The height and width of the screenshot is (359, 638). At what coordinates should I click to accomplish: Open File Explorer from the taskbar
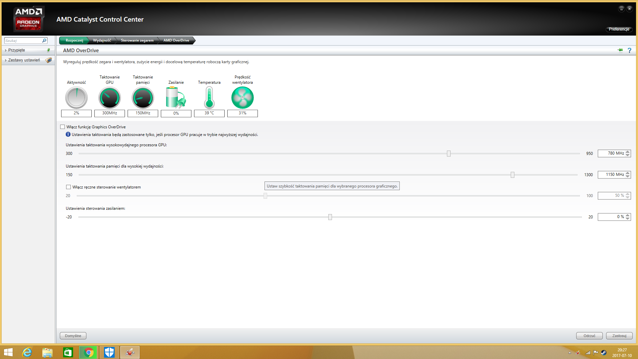click(x=48, y=352)
